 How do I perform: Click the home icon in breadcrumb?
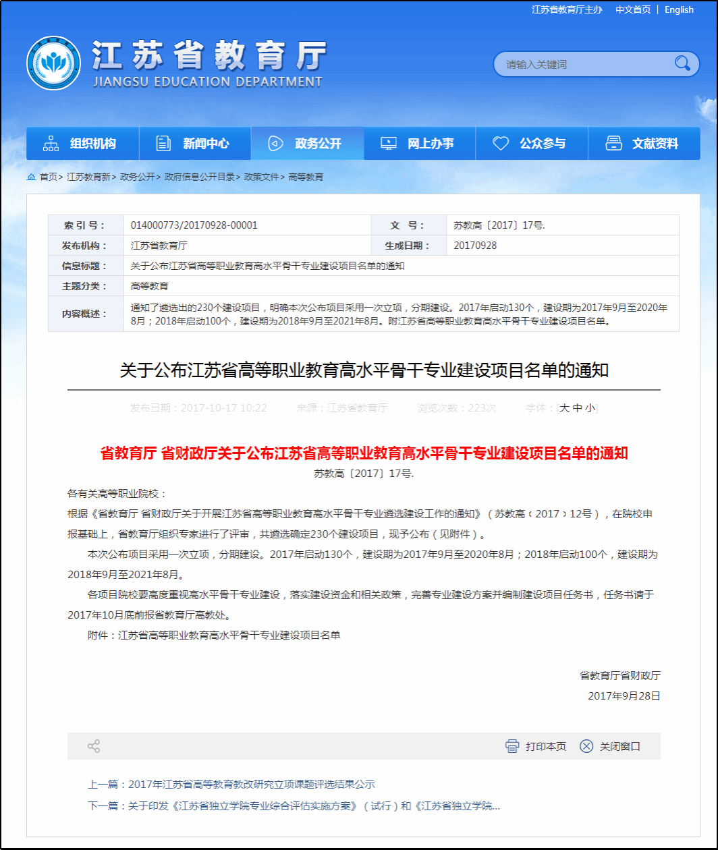[x=31, y=177]
